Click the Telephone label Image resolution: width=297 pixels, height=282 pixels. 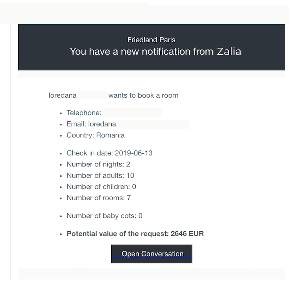coord(84,113)
